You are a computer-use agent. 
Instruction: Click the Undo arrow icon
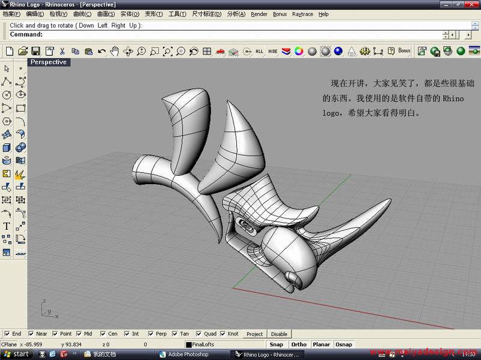102,52
